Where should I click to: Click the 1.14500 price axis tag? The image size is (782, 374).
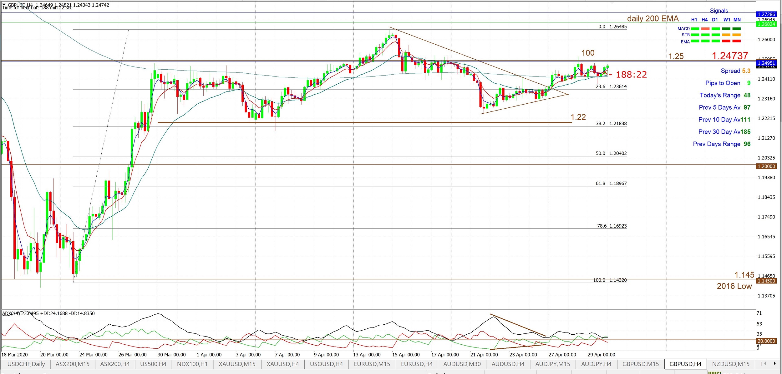tap(766, 281)
